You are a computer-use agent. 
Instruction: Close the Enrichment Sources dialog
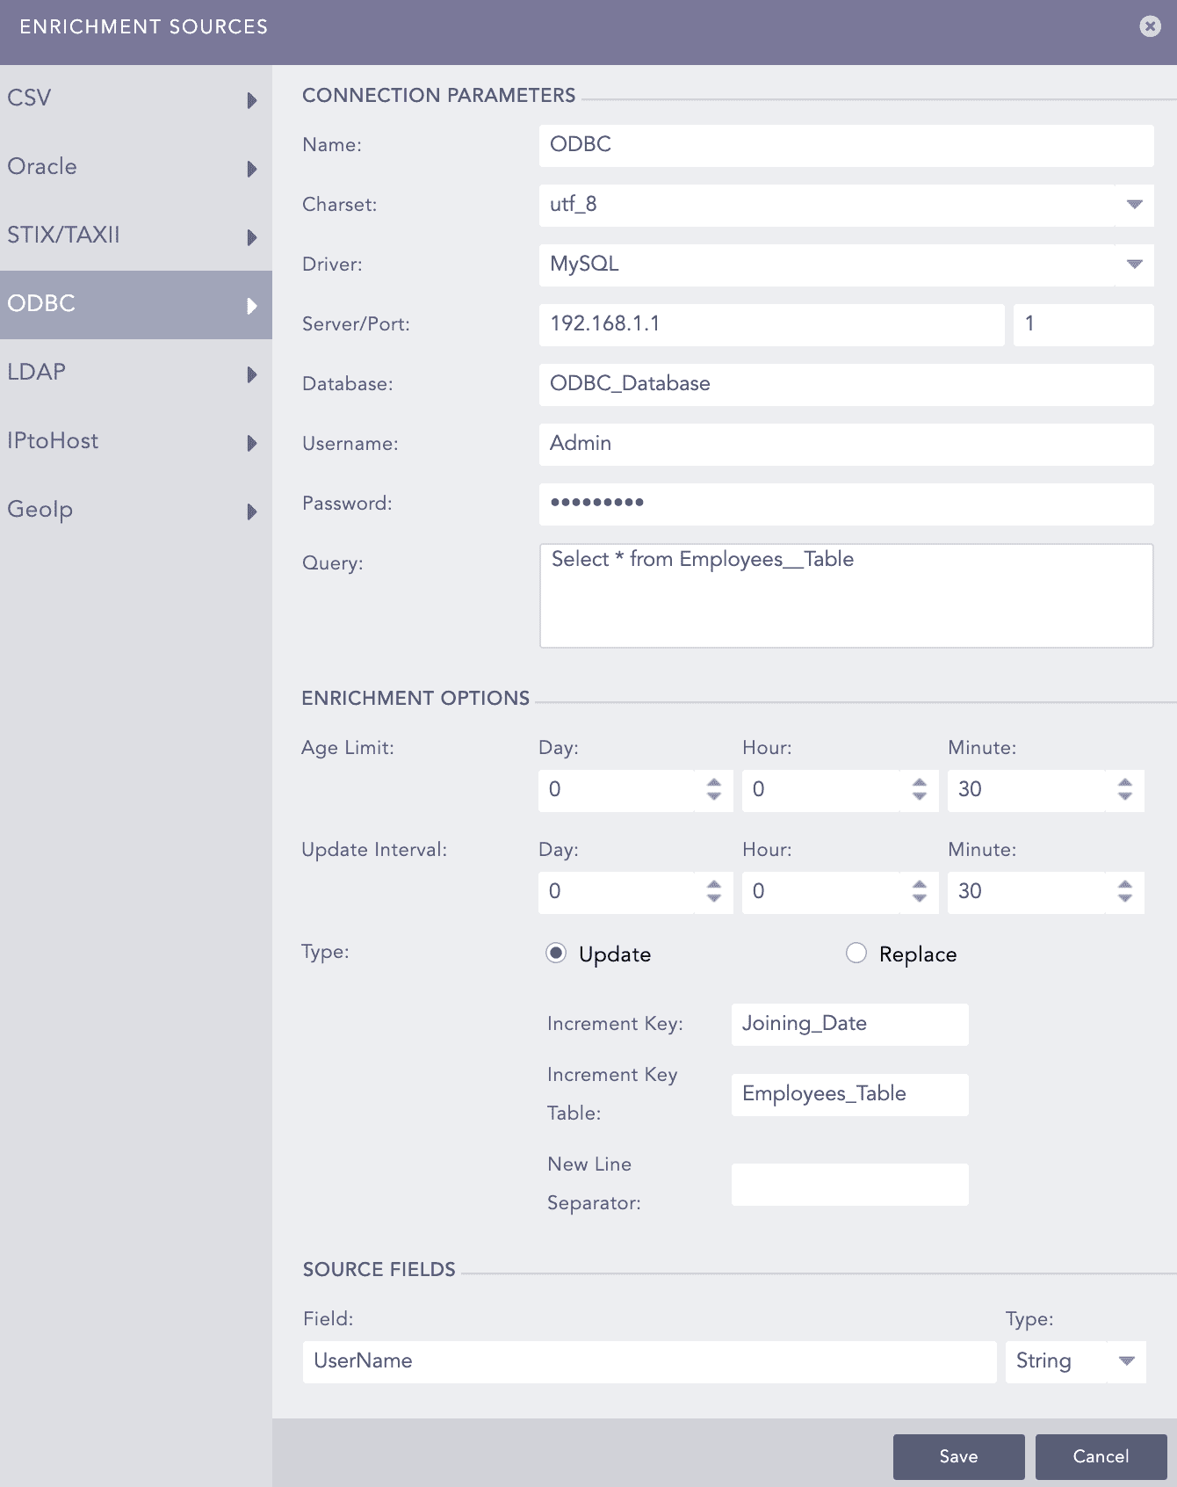[1150, 26]
